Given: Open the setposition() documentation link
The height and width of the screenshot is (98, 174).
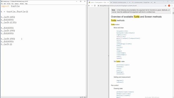Looking at the screenshot, I should 135,38.
